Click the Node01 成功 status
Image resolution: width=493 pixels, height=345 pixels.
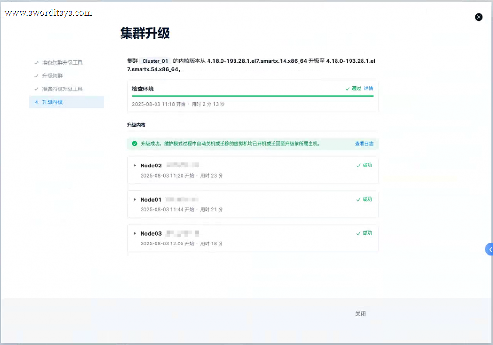coord(364,199)
